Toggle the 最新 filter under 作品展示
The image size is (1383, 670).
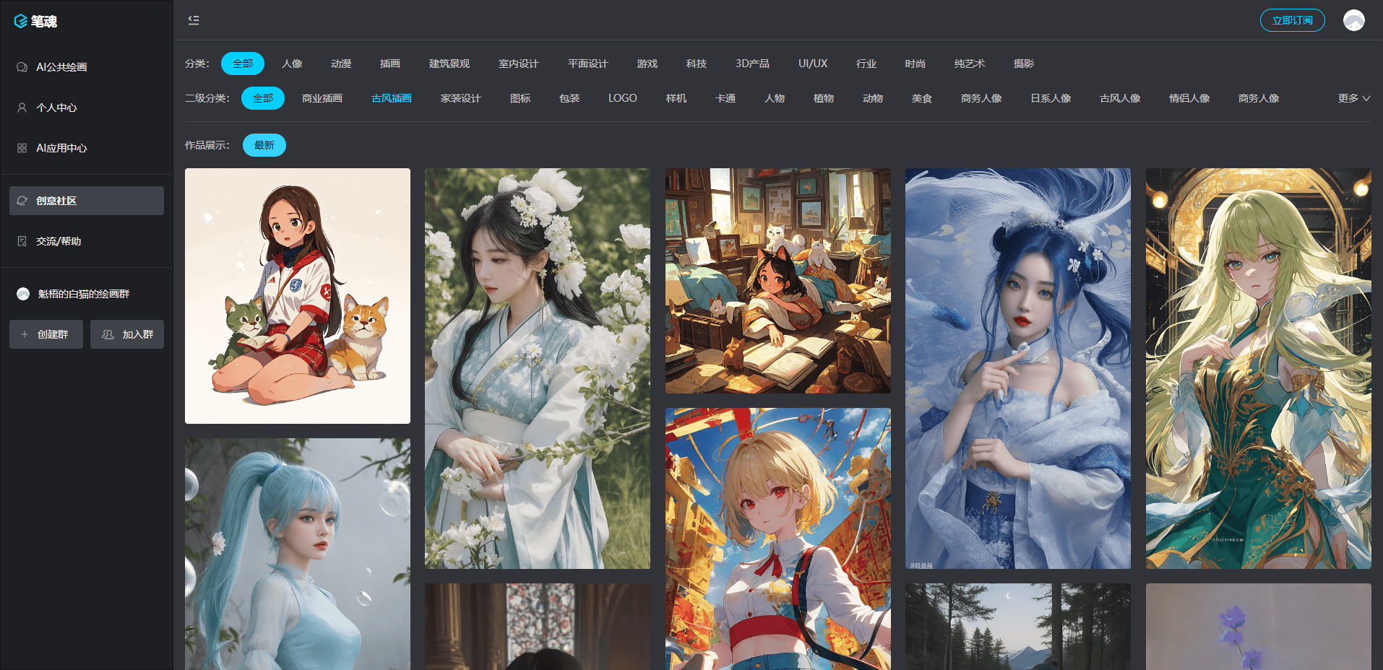pyautogui.click(x=264, y=144)
